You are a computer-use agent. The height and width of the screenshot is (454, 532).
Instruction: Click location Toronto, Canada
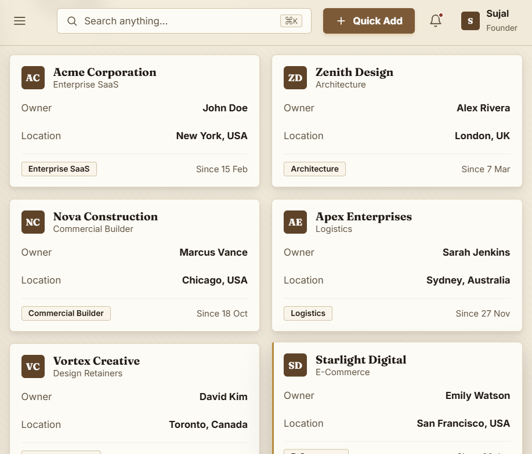point(208,424)
